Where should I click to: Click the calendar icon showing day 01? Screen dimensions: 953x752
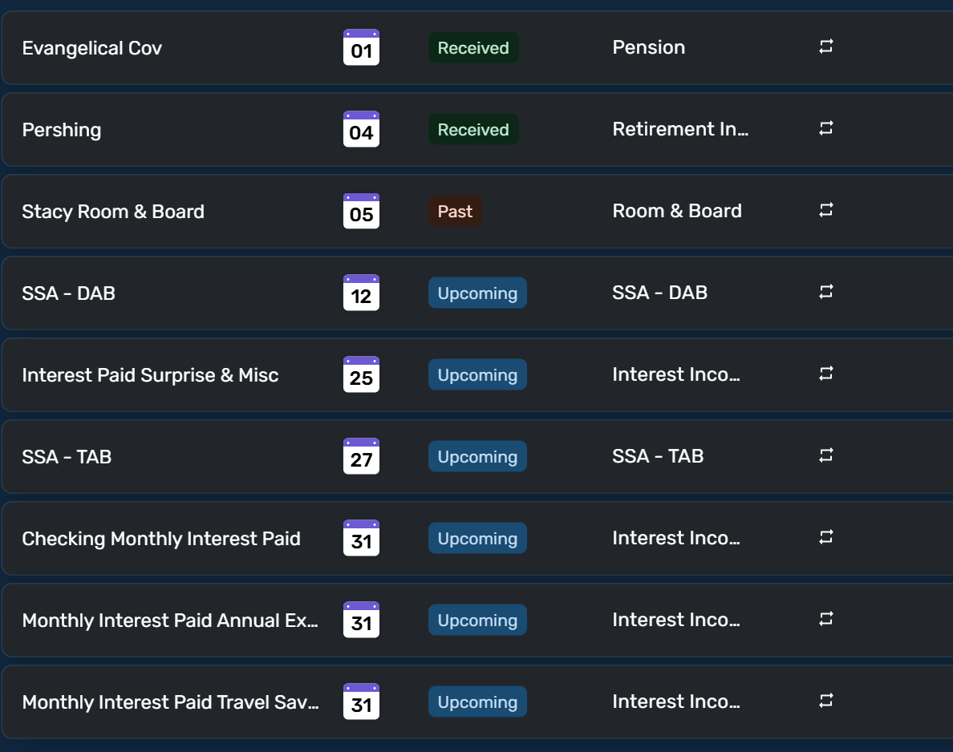361,47
